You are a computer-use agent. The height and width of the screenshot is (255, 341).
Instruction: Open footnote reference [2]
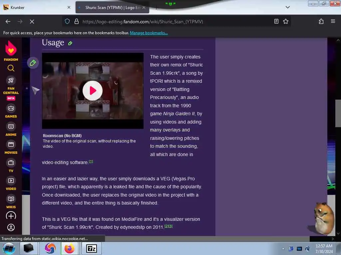167,226
